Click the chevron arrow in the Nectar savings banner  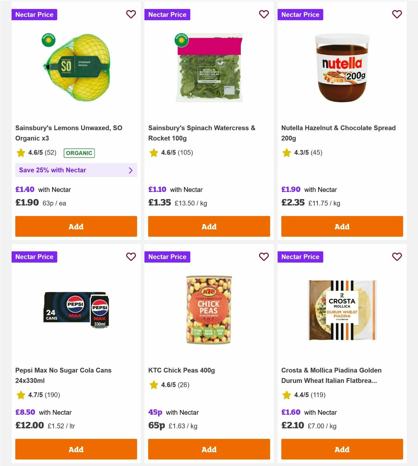tap(131, 170)
